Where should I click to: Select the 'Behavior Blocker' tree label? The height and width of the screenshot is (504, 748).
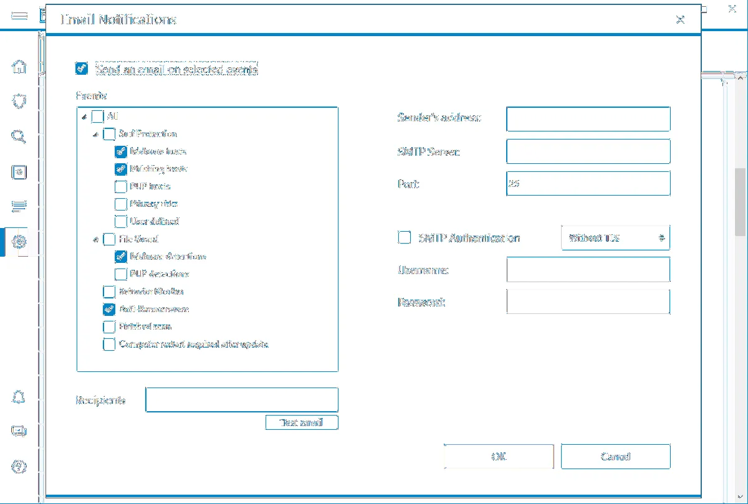pos(151,292)
